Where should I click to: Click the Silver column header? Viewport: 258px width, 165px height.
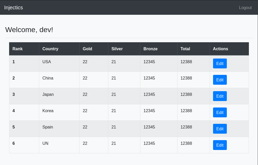117,49
